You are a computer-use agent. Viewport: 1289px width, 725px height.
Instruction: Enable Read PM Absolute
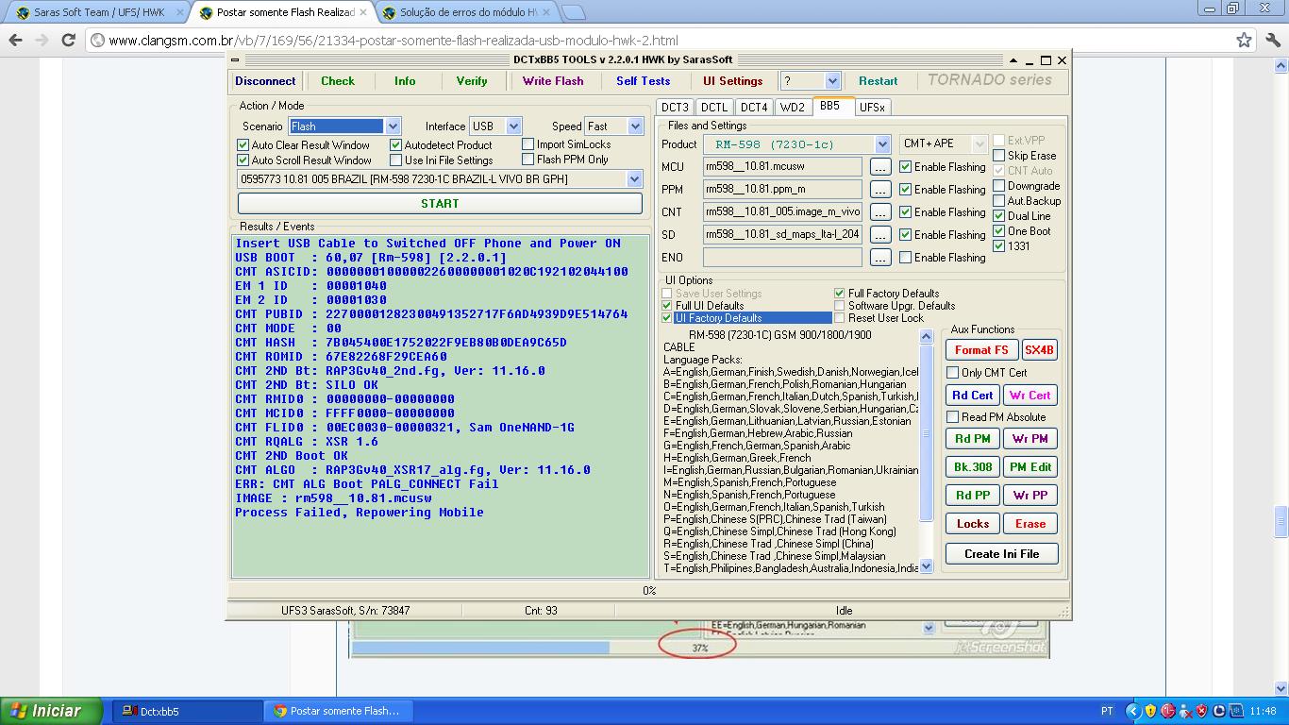[x=952, y=417]
